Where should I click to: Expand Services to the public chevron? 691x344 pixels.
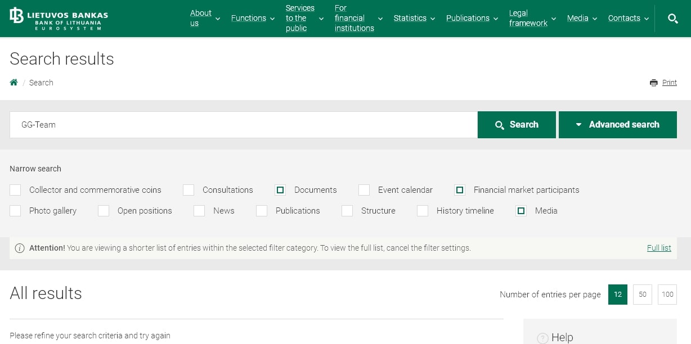pyautogui.click(x=321, y=19)
